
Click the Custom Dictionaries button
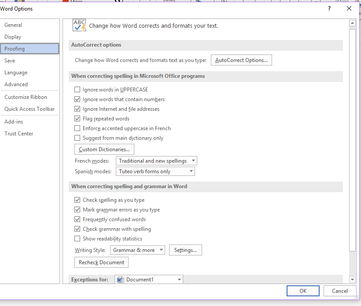[104, 149]
